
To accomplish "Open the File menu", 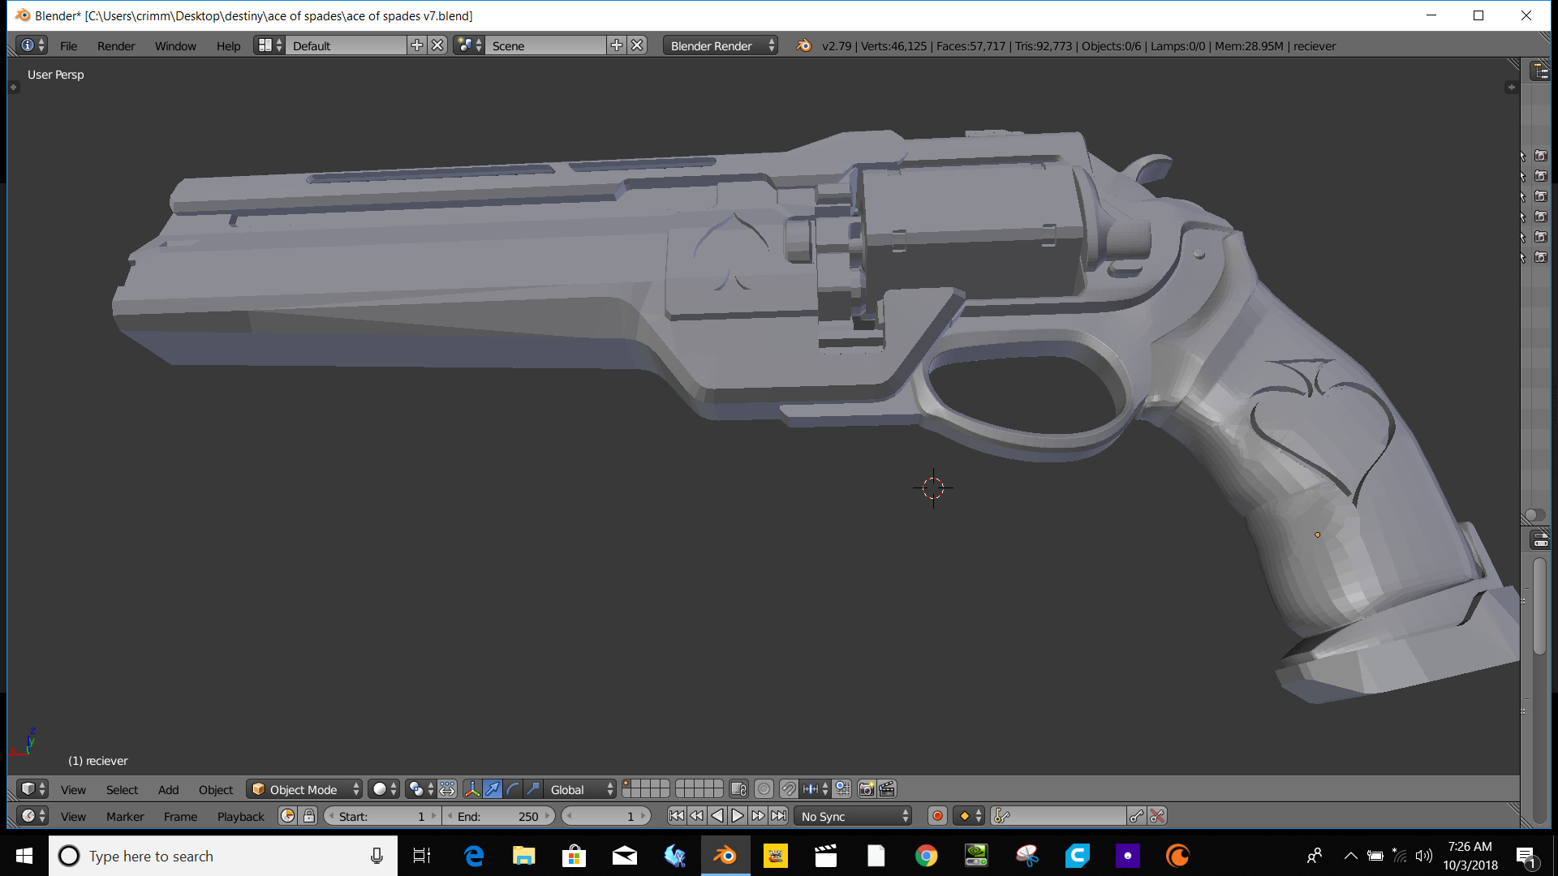I will tap(68, 45).
